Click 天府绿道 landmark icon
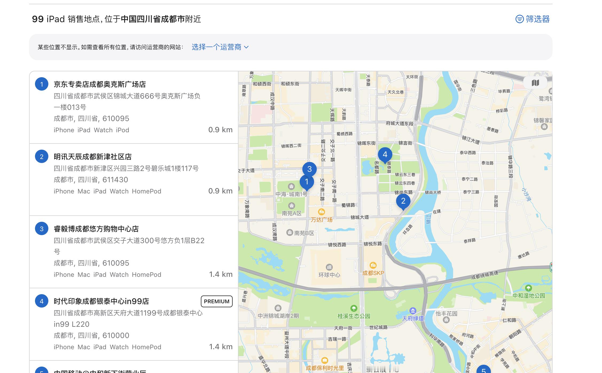The image size is (602, 373). [x=413, y=310]
